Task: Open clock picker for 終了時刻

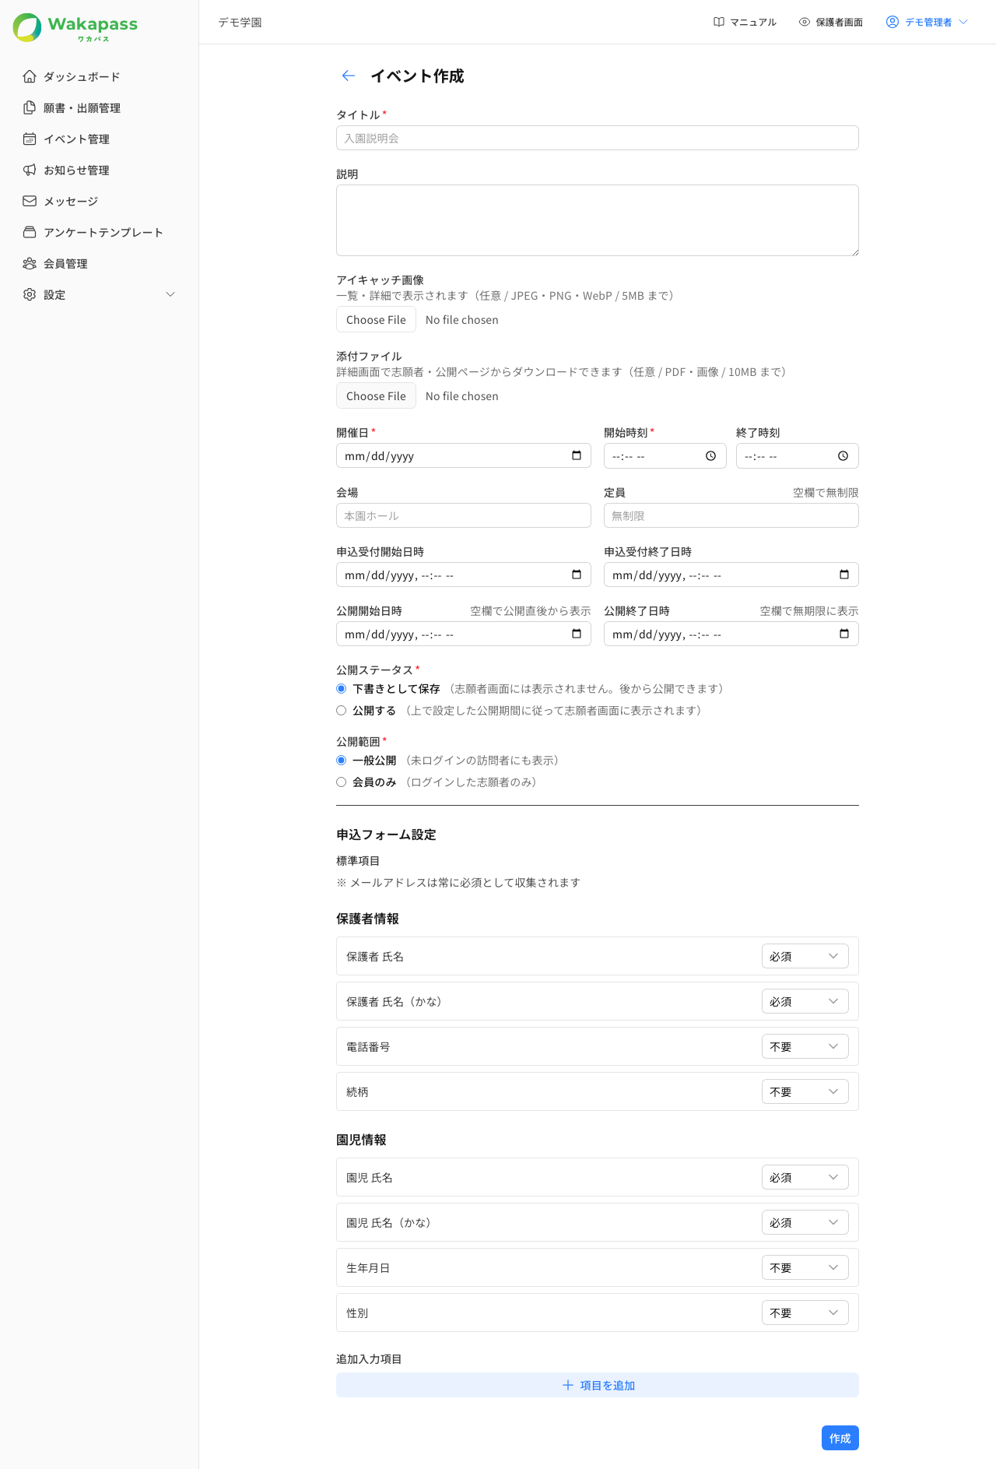Action: (x=843, y=456)
